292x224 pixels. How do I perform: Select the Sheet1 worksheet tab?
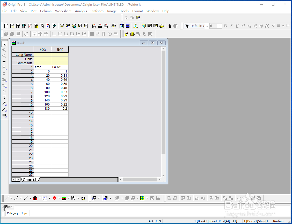(x=30, y=179)
